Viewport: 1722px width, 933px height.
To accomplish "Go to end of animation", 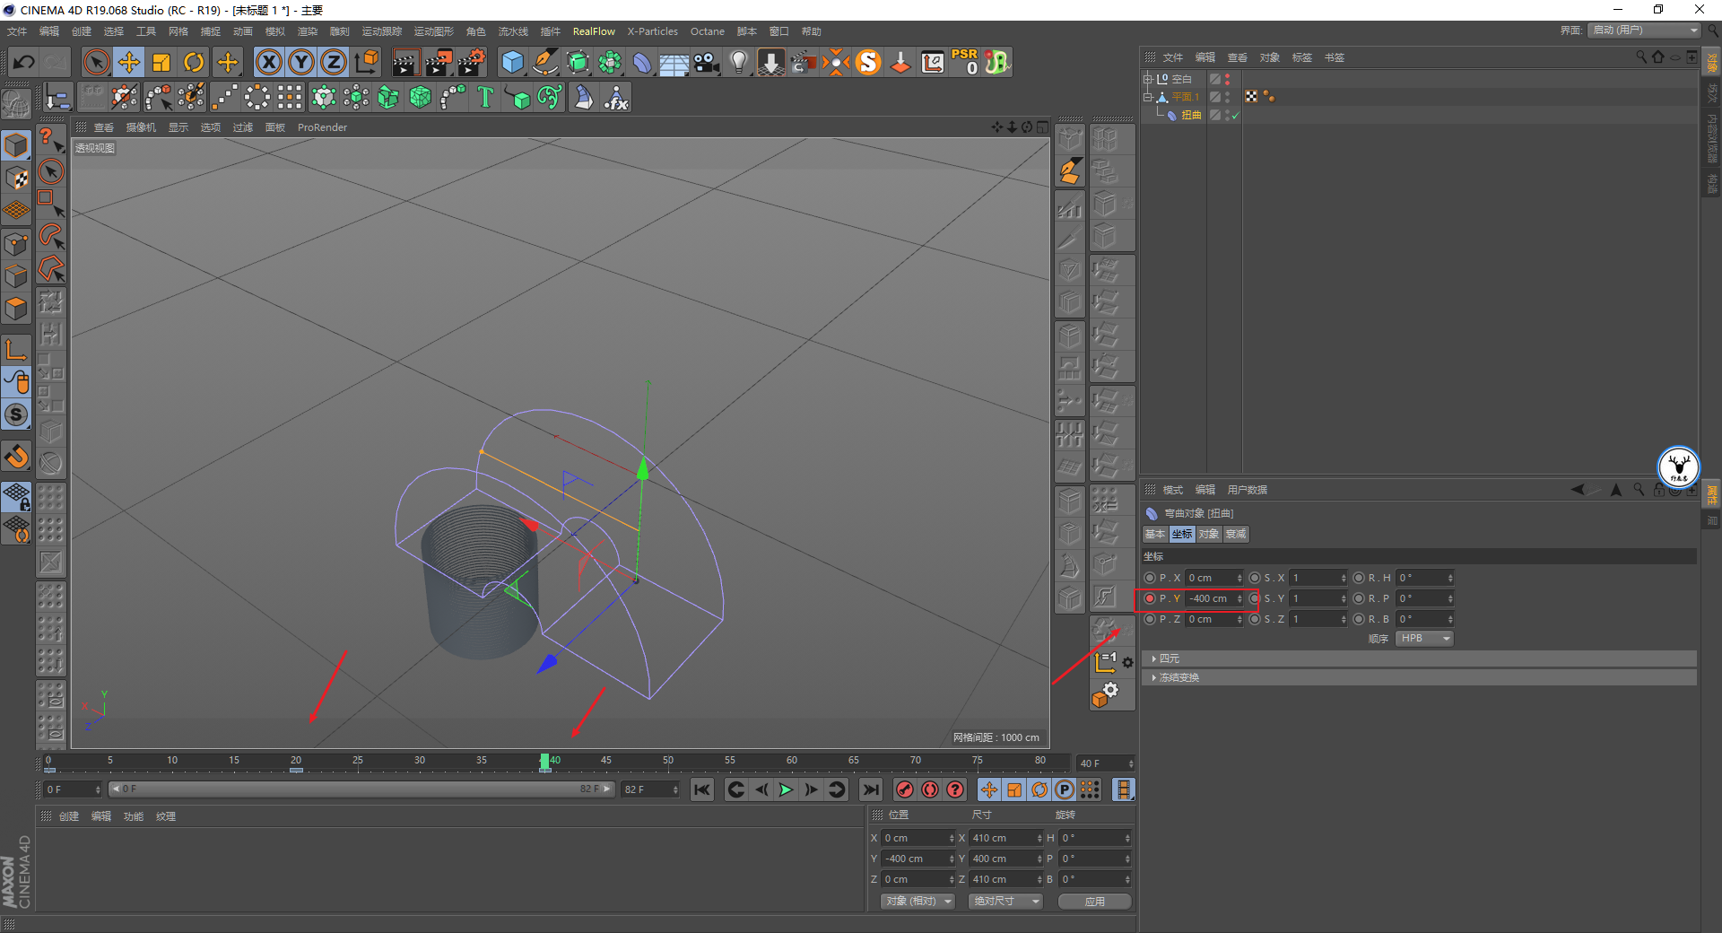I will pos(870,789).
